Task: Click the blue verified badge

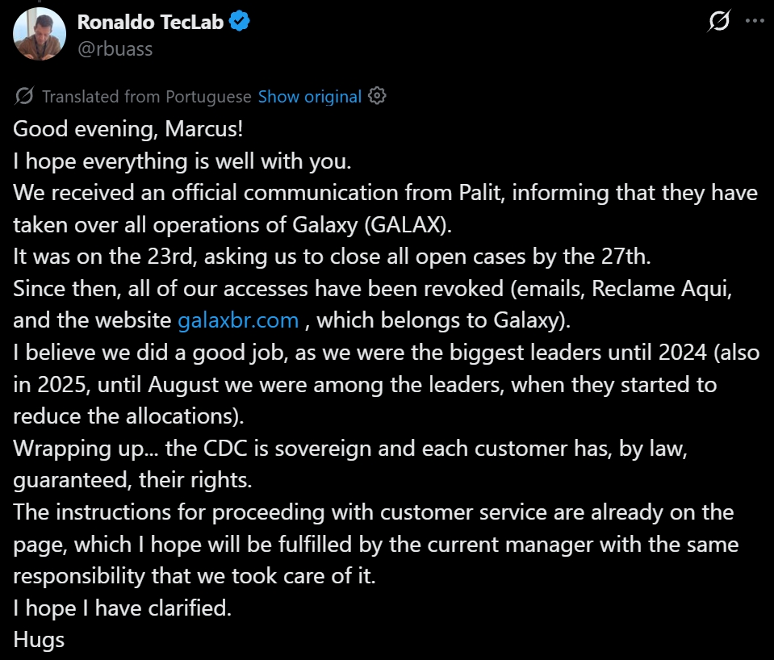Action: click(x=240, y=23)
